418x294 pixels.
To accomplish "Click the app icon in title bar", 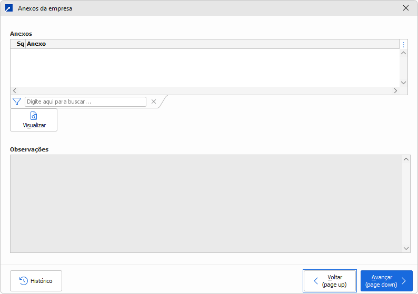I will click(x=8, y=8).
